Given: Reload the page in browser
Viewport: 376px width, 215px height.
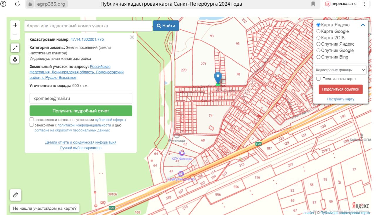Looking at the screenshot, I should pos(17,4).
